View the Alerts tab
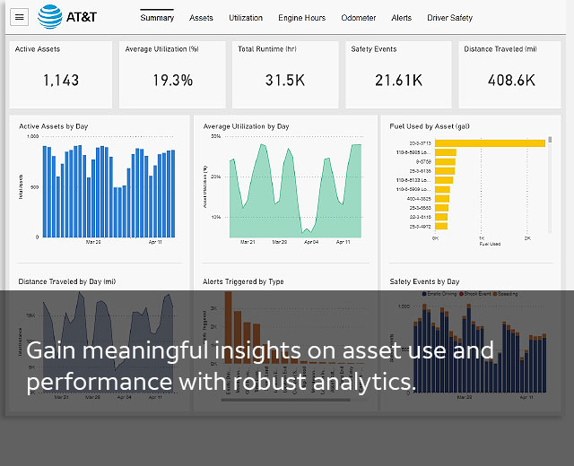Image resolution: width=574 pixels, height=466 pixels. click(x=401, y=18)
